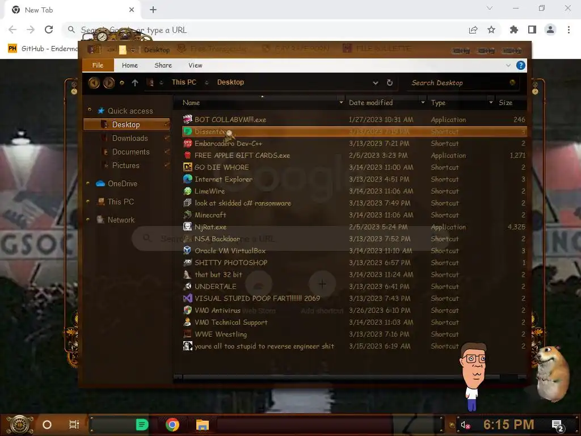
Task: Open the steampunk Start button
Action: 20,425
